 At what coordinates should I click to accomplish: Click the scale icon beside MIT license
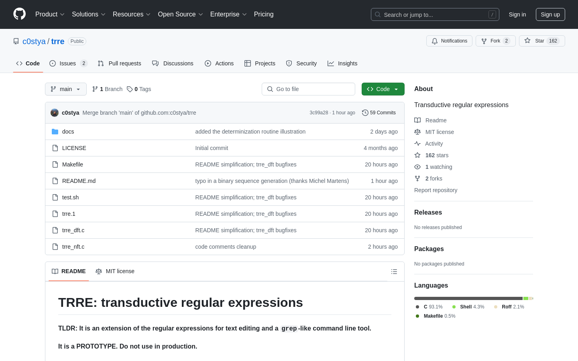pos(417,132)
